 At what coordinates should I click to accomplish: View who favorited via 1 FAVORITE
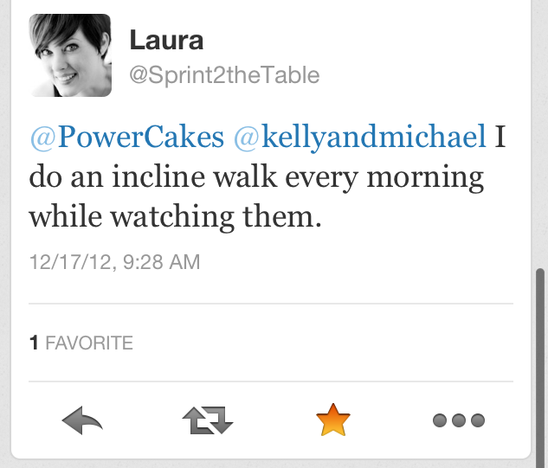point(81,343)
